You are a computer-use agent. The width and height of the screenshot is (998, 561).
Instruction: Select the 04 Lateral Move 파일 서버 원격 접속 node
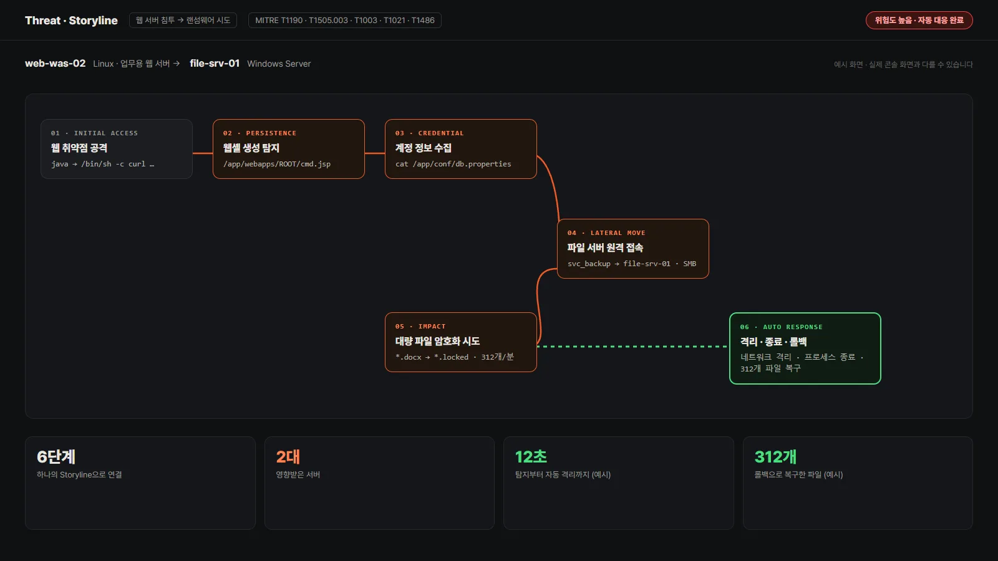(x=633, y=249)
